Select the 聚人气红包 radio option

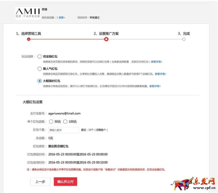tap(40, 69)
